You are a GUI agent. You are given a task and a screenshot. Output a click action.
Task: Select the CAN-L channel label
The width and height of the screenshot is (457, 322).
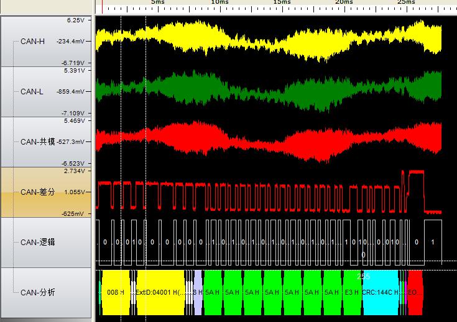click(x=32, y=92)
